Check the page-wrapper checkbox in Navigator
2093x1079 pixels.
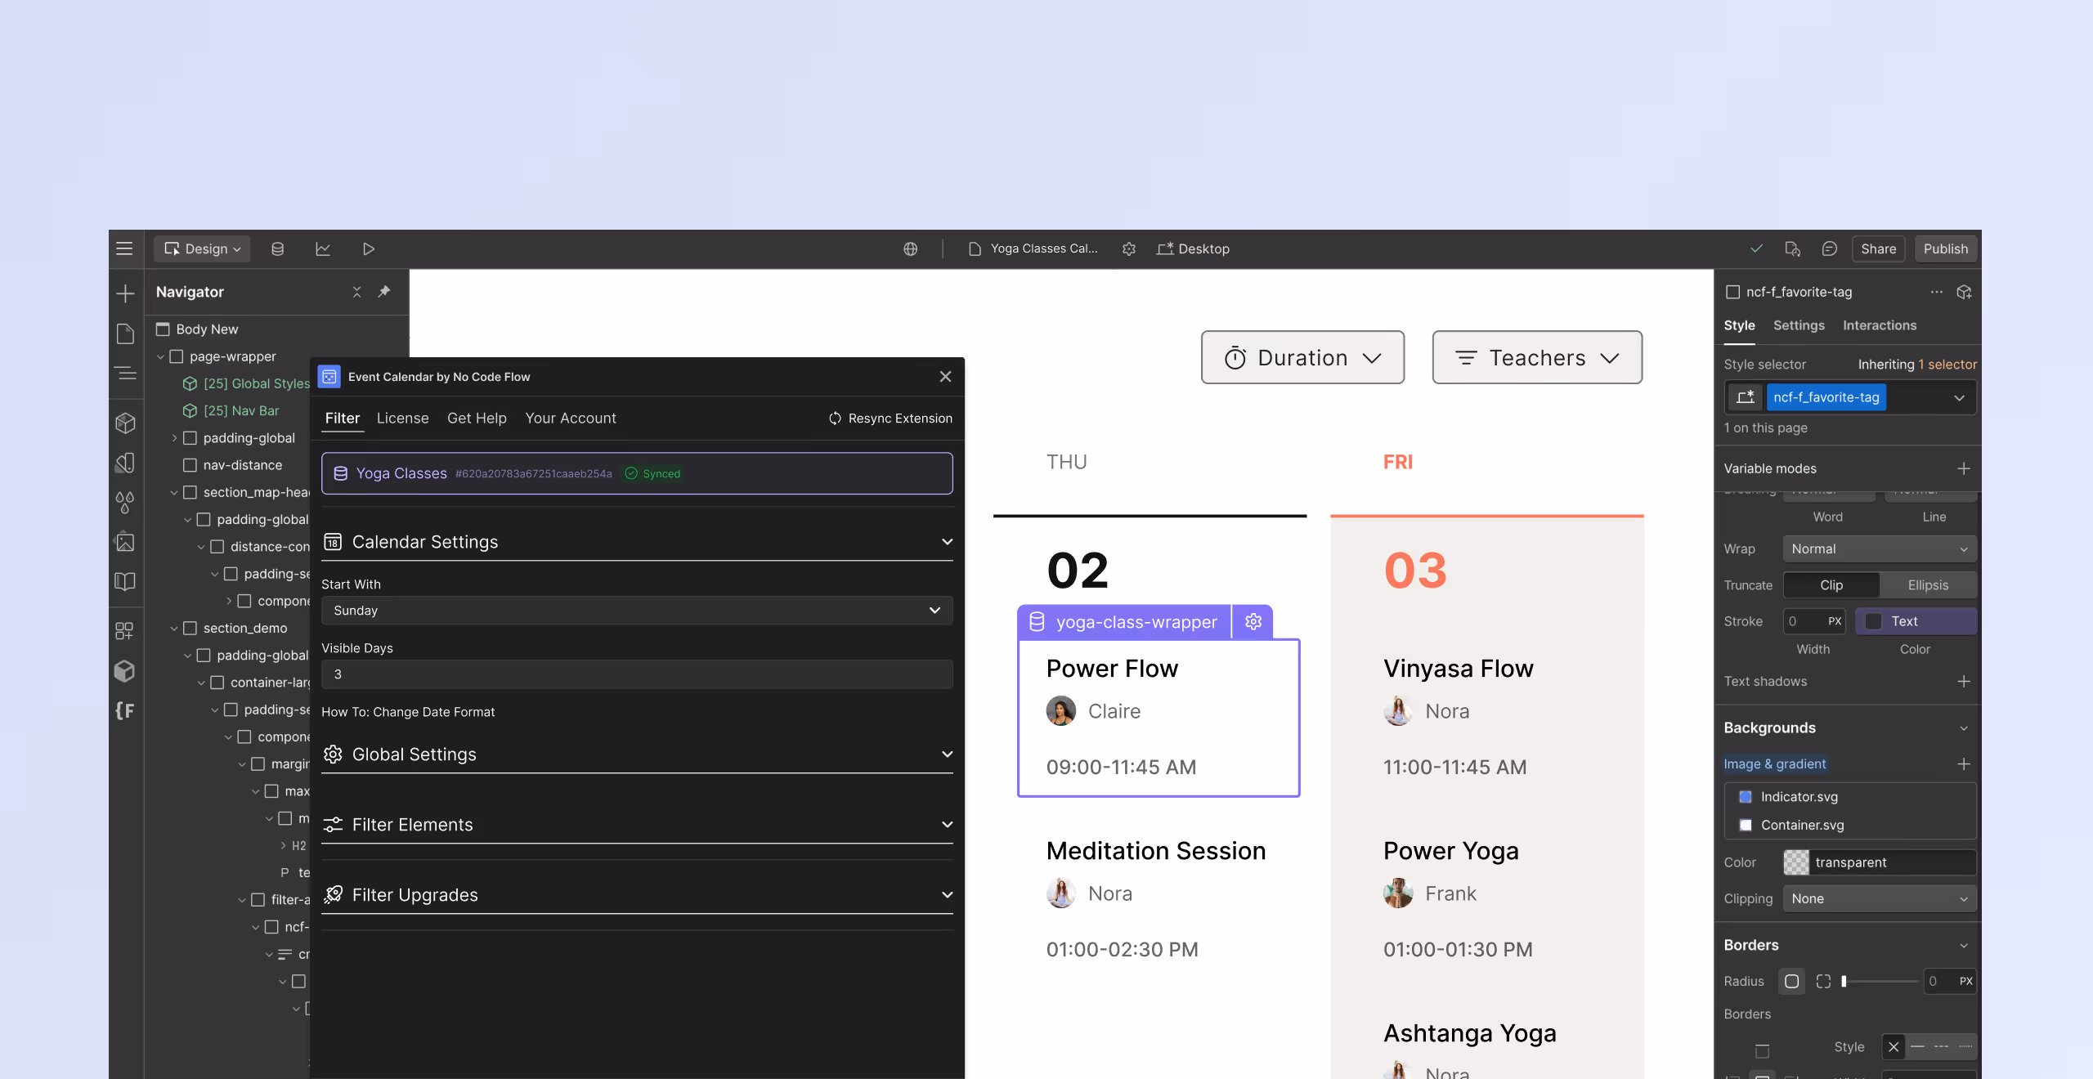[177, 356]
